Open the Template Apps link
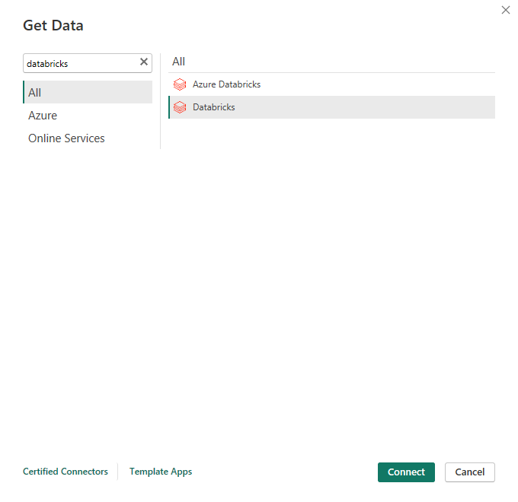The height and width of the screenshot is (502, 518). 161,472
